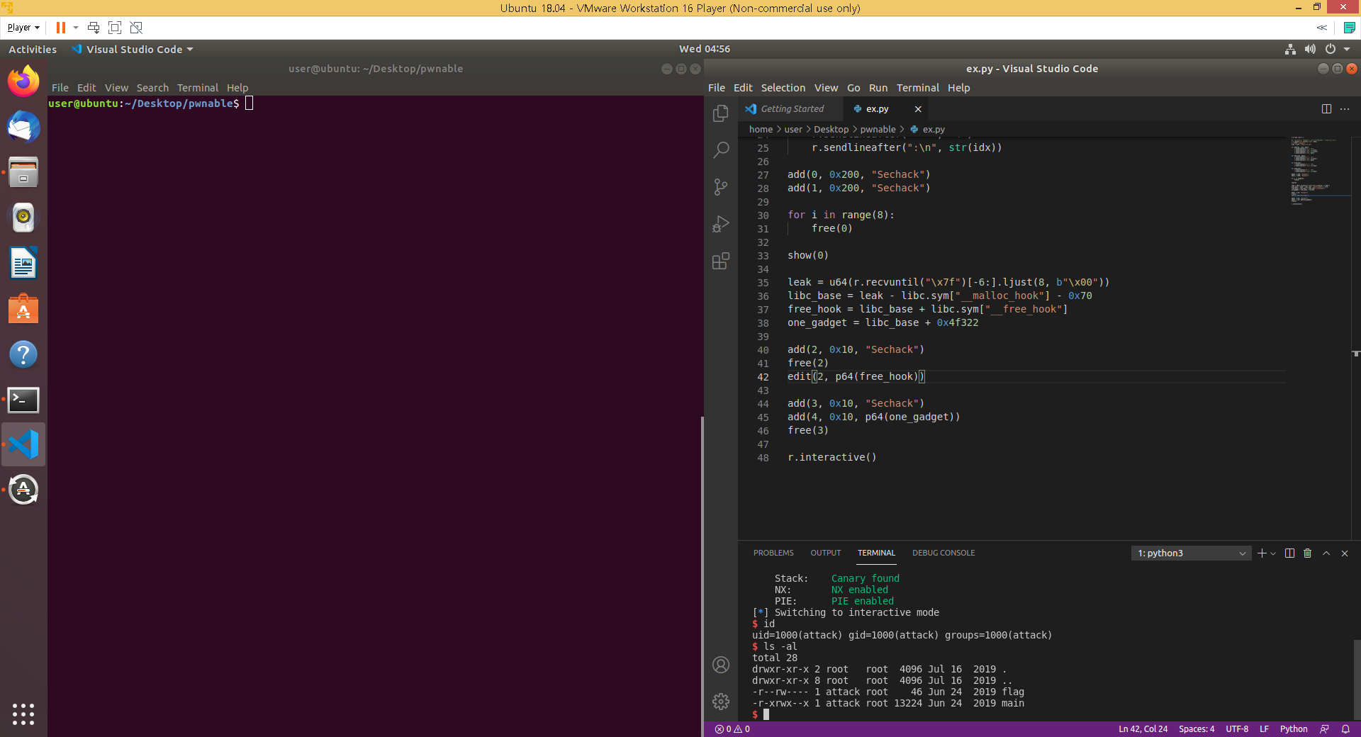This screenshot has width=1361, height=737.
Task: Open the Source Control view in activity bar
Action: click(721, 187)
